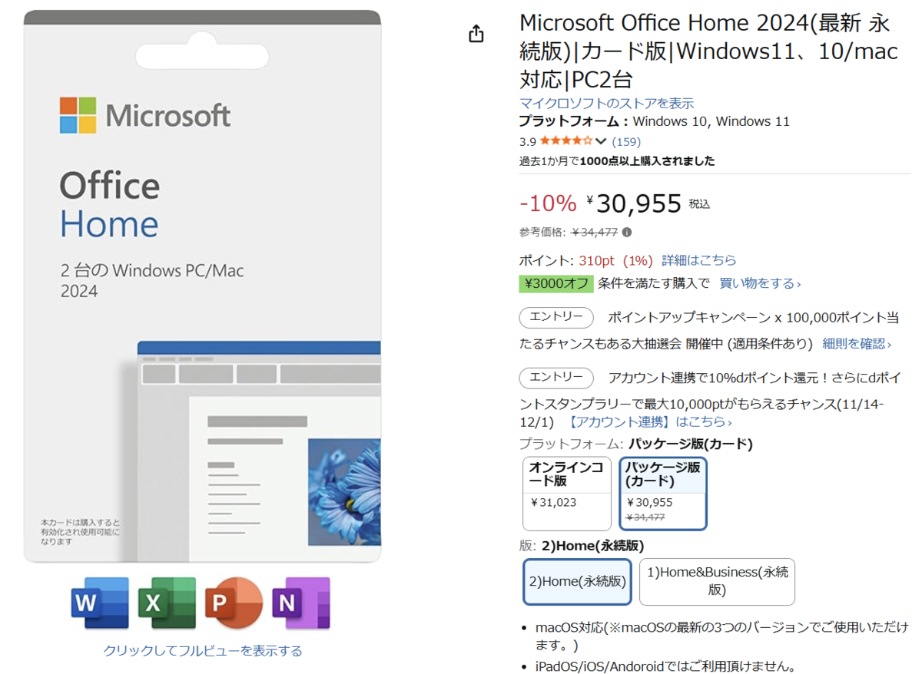This screenshot has width=922, height=674.
Task: Click the share icon beside the product image
Action: (x=476, y=34)
